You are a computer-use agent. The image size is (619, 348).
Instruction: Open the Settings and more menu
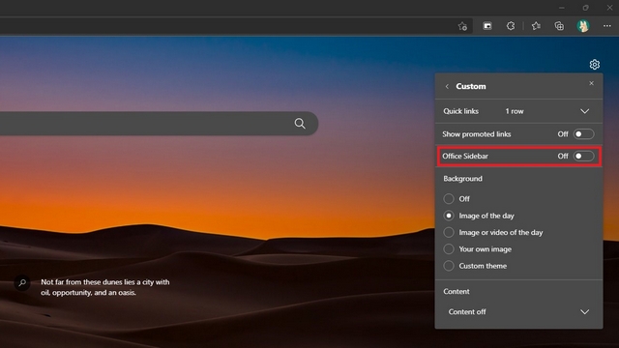(607, 26)
